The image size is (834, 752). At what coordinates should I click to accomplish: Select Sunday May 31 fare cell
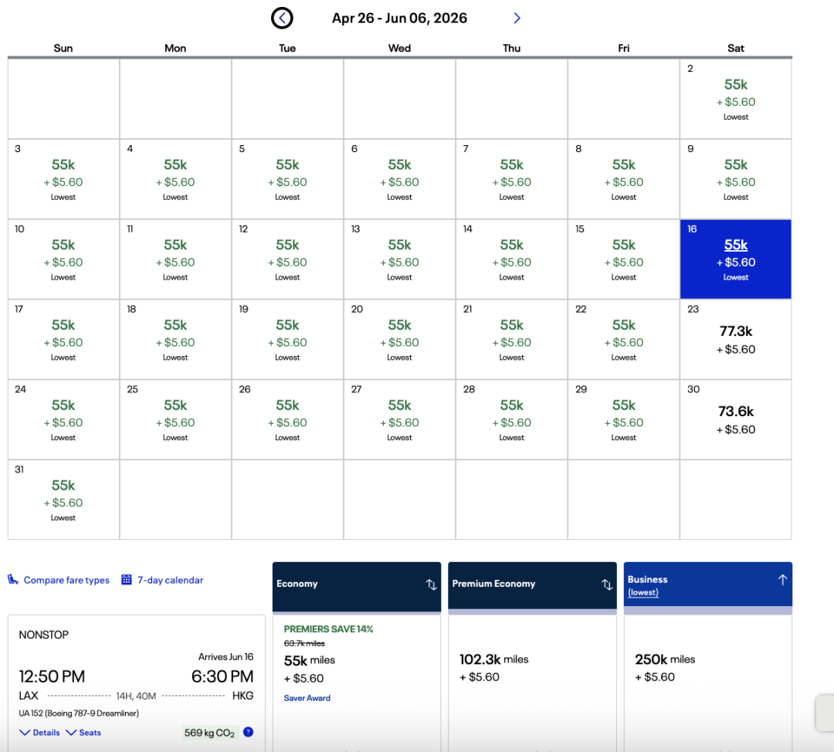click(63, 500)
